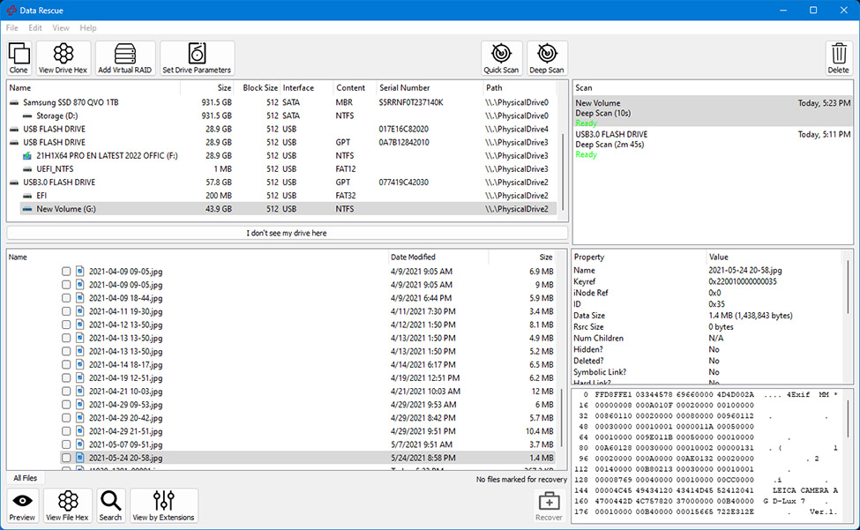This screenshot has width=860, height=530.
Task: Start a Deep Scan
Action: (x=545, y=57)
